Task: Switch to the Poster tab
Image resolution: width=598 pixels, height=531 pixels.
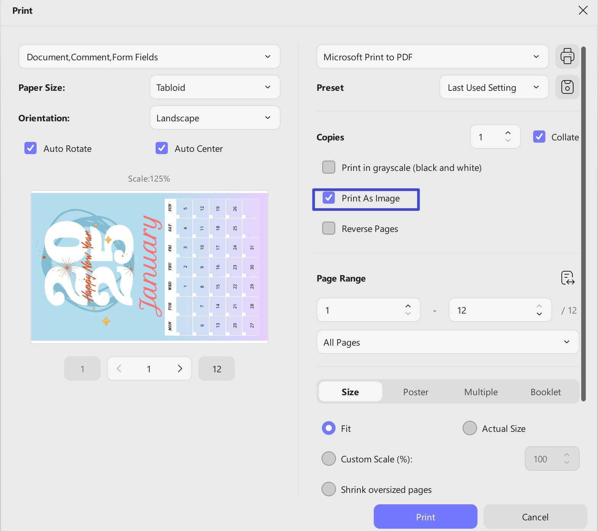Action: pyautogui.click(x=416, y=392)
